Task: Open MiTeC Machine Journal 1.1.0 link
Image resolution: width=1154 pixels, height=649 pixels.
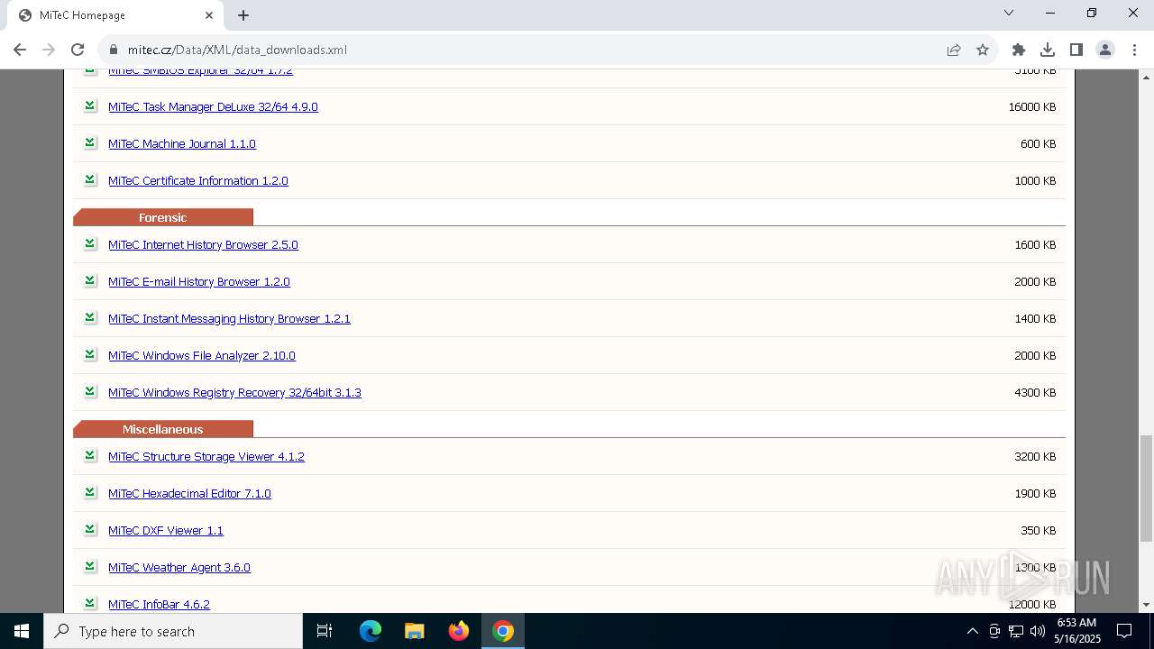Action: [x=182, y=143]
